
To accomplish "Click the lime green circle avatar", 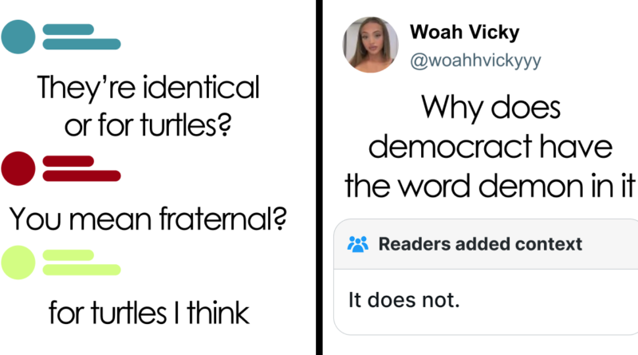I will [x=19, y=262].
